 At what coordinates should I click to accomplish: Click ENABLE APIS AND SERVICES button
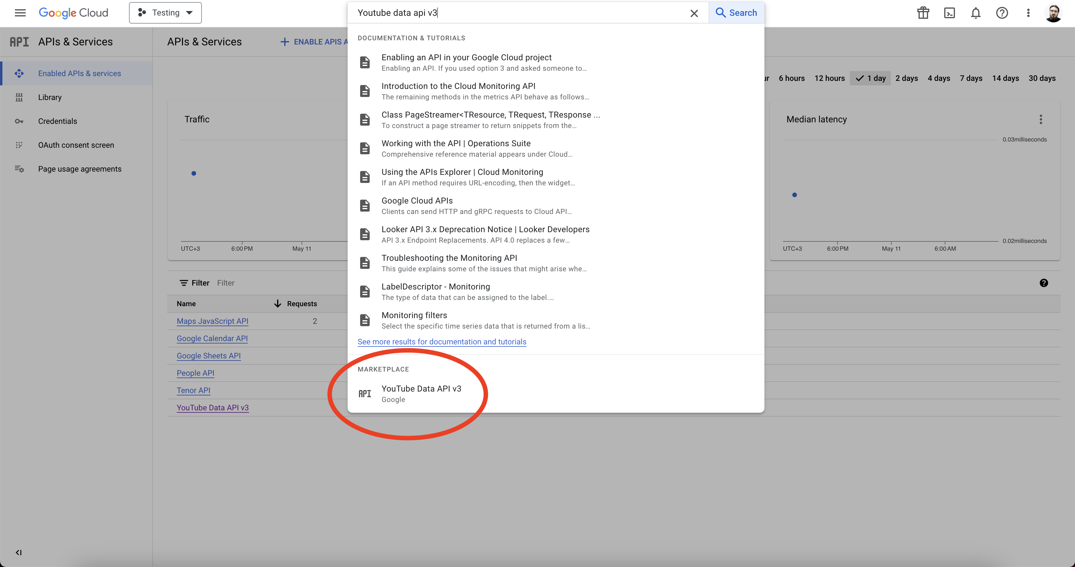(314, 42)
